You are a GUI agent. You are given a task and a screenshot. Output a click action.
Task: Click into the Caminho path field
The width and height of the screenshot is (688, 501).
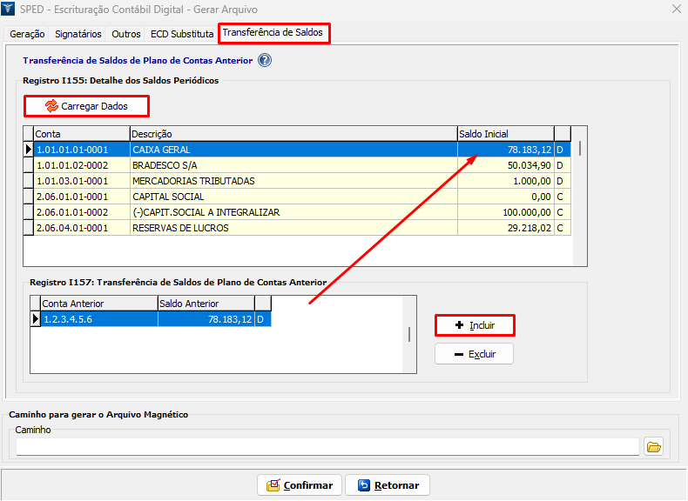coord(327,447)
